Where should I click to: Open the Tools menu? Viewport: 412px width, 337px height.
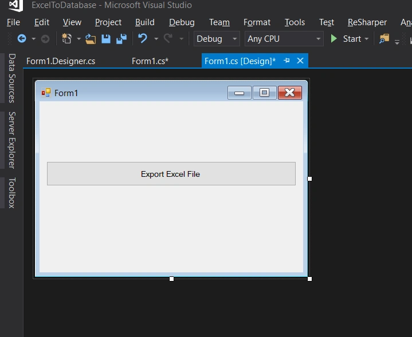coord(295,22)
